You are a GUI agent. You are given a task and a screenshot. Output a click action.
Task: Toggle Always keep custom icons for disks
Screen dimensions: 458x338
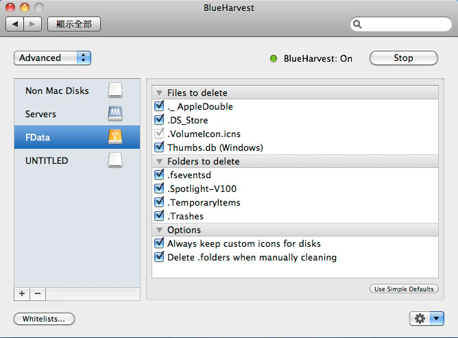click(x=159, y=243)
